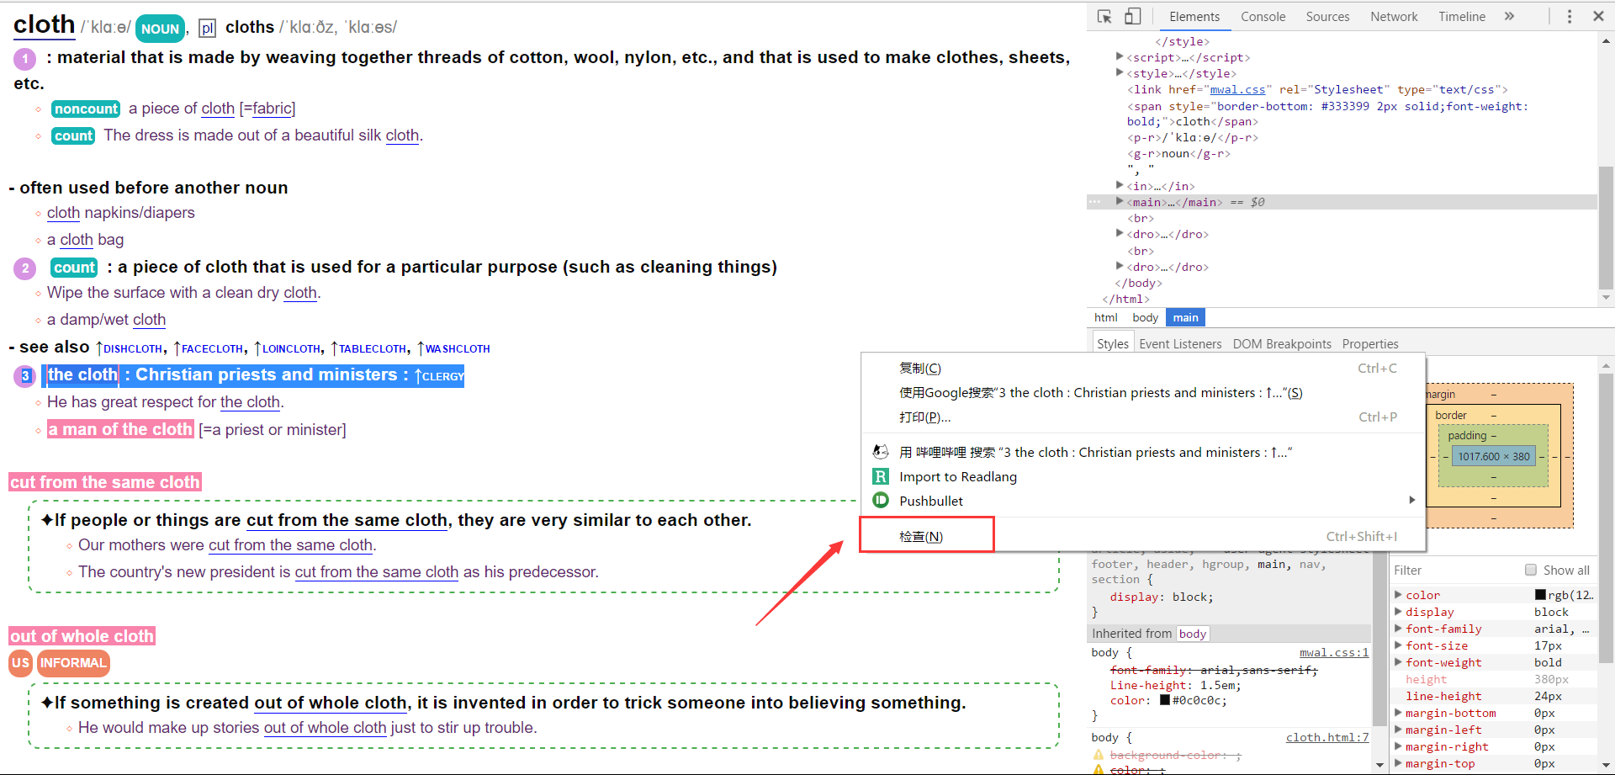Image resolution: width=1615 pixels, height=775 pixels.
Task: Switch to the Console tab
Action: [x=1263, y=17]
